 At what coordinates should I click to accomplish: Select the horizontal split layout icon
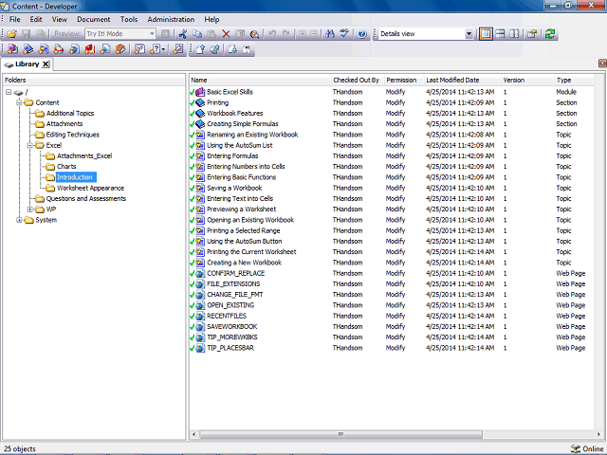500,34
